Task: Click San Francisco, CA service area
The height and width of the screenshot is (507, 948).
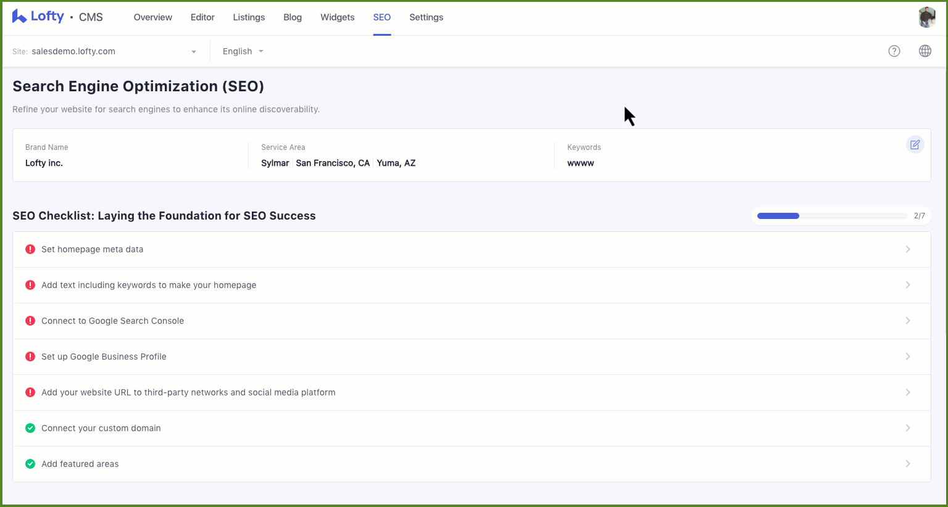Action: click(333, 163)
